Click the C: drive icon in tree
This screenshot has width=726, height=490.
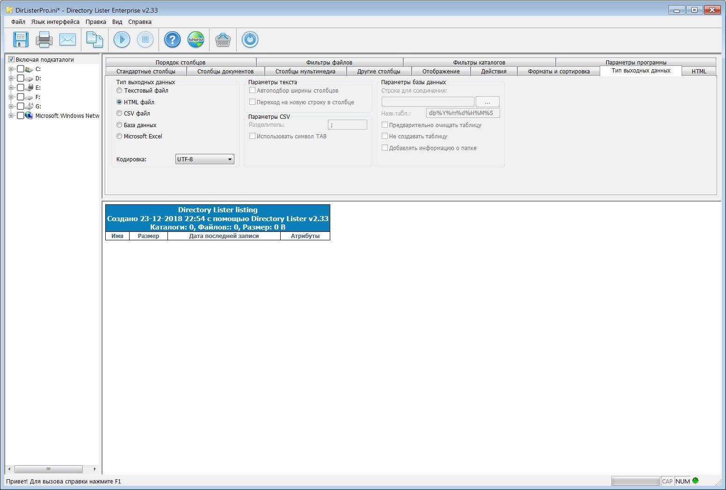pyautogui.click(x=29, y=69)
